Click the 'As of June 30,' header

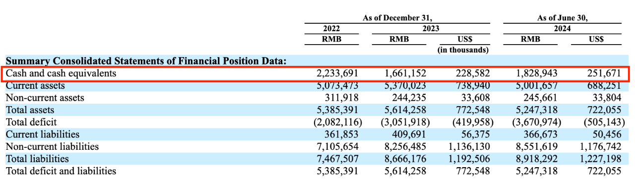tap(562, 18)
